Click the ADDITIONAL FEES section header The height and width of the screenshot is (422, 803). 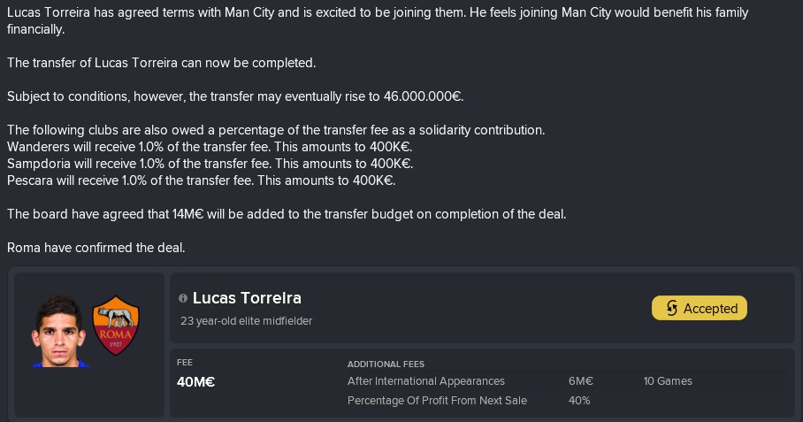click(386, 364)
